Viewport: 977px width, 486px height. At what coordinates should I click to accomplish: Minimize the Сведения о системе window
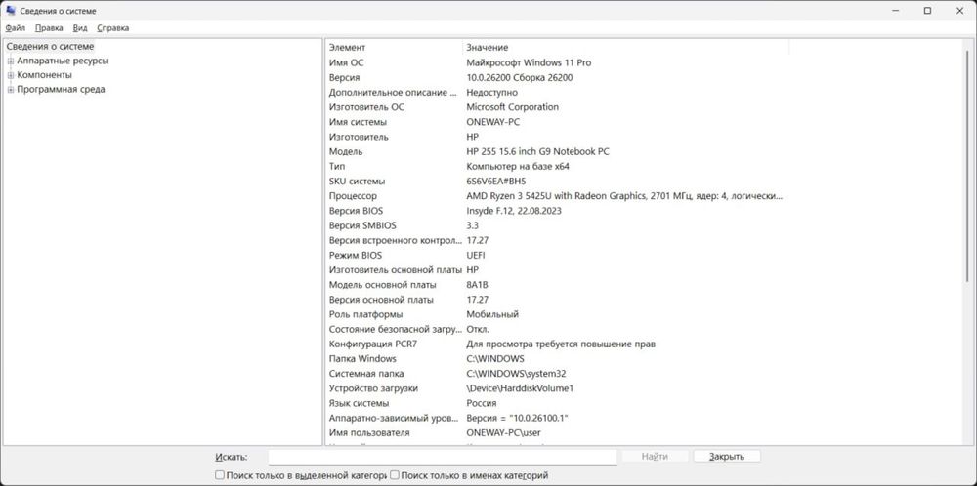896,11
